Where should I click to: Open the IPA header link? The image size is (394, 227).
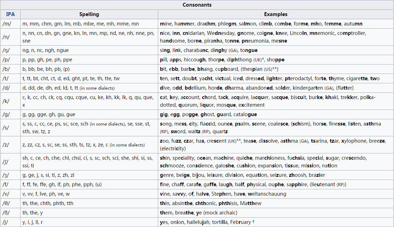tap(10, 14)
